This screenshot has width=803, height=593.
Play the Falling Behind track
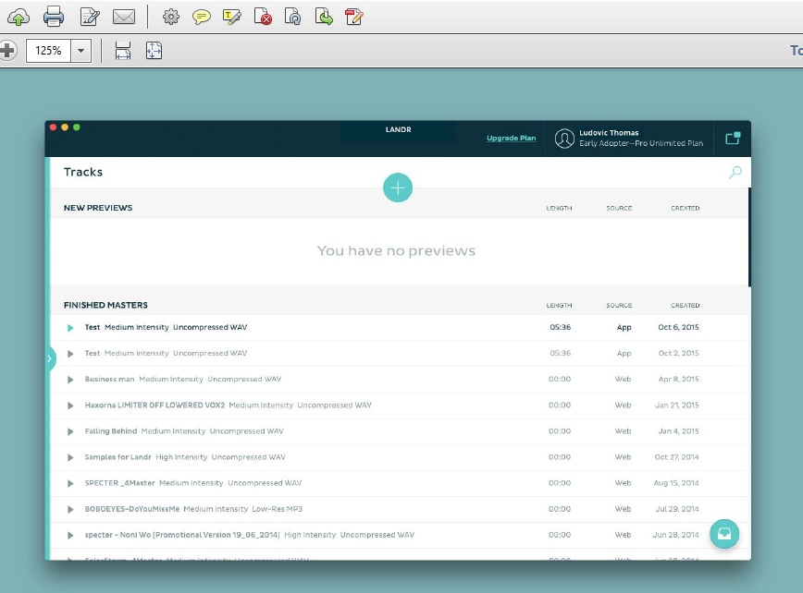pyautogui.click(x=70, y=431)
